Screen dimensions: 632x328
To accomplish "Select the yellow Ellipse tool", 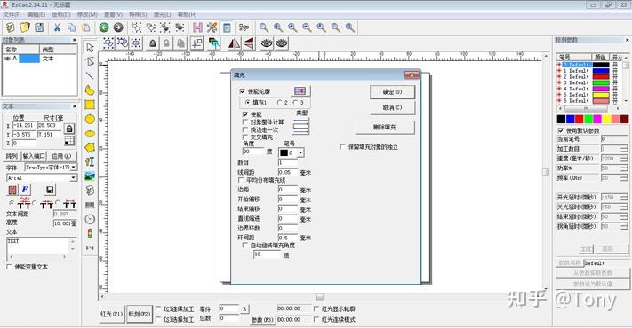I will (x=90, y=133).
